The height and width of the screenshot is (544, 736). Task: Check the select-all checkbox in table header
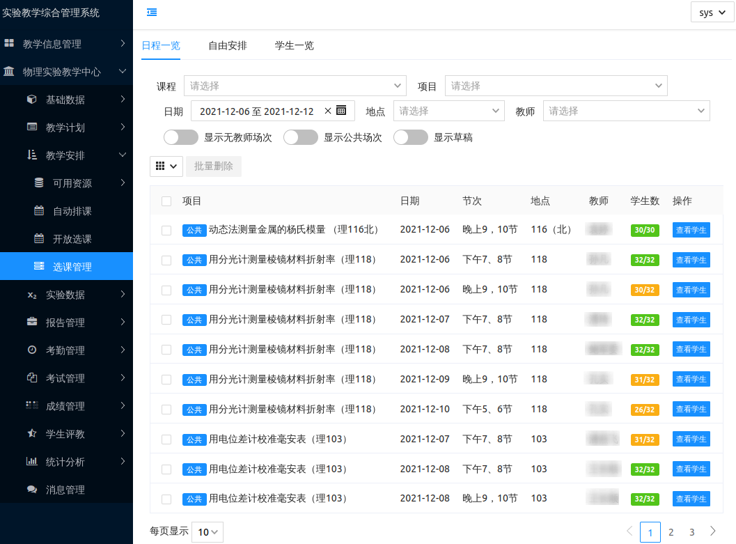(x=166, y=201)
